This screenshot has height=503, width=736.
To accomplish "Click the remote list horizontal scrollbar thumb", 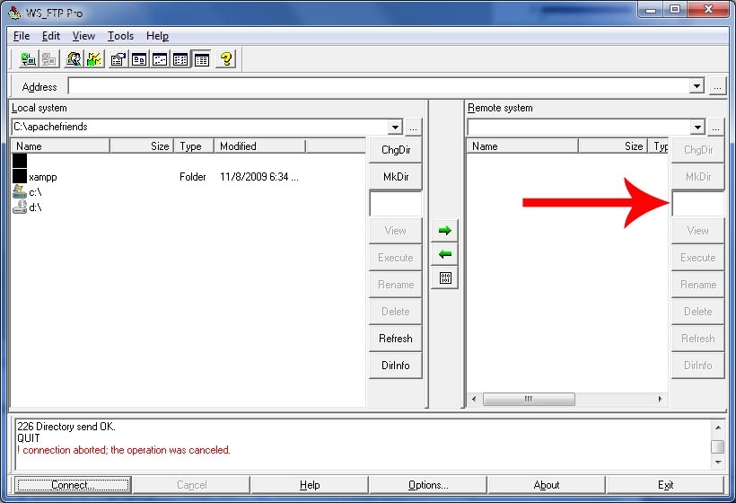I will pyautogui.click(x=529, y=399).
